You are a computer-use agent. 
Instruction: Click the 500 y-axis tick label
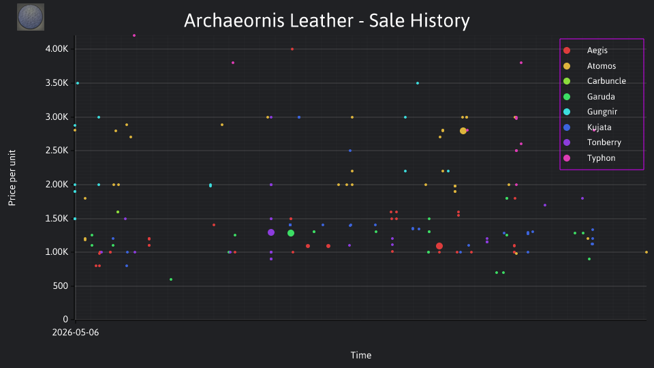click(60, 286)
